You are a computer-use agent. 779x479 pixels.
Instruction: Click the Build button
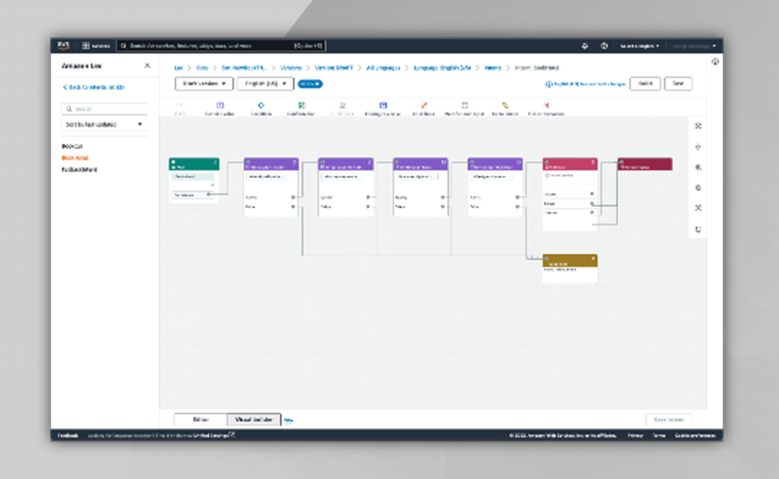coord(645,84)
